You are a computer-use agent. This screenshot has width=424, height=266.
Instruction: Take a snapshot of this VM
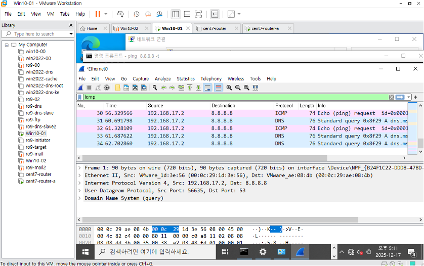point(137,14)
